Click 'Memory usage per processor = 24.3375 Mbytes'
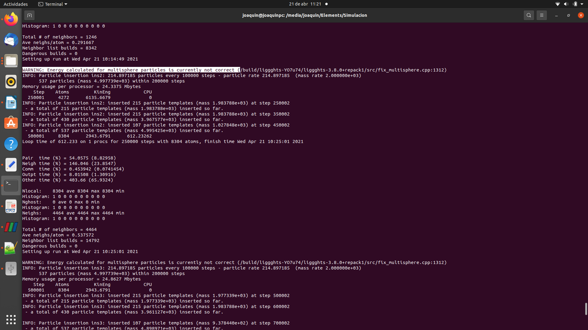This screenshot has width=588, height=330. coord(81,86)
